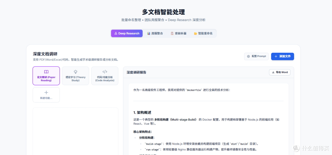Click the 多文档智能处理 page title
This screenshot has height=155, width=332.
163,12
